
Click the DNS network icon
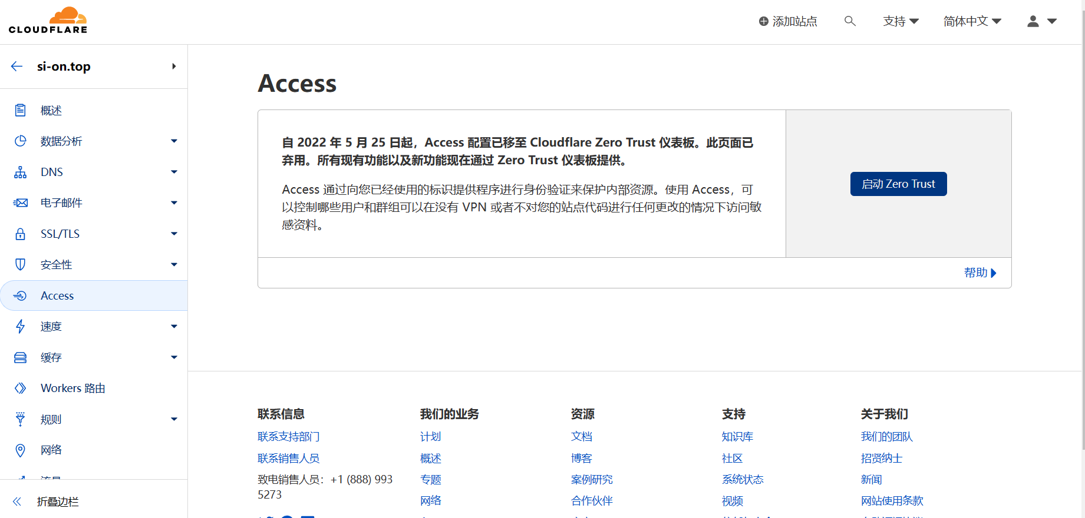tap(20, 172)
